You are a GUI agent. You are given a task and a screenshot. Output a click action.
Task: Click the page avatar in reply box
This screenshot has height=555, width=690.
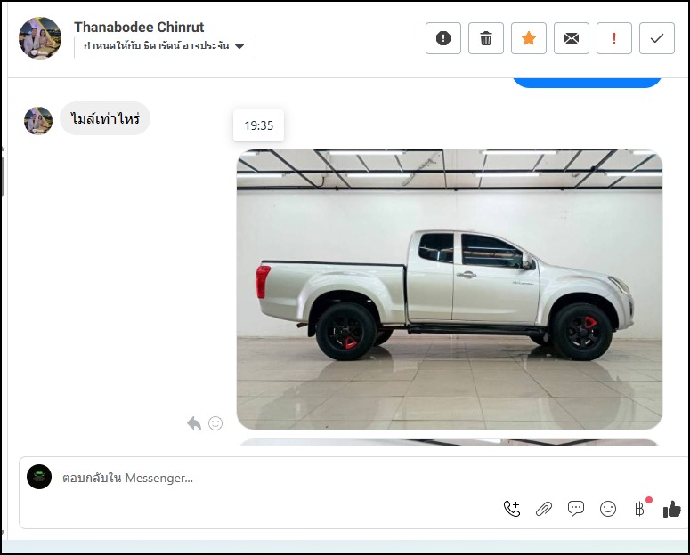click(39, 477)
